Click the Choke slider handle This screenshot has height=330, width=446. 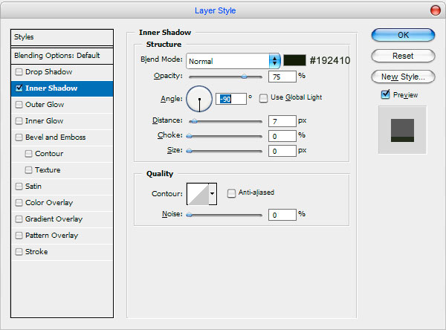189,136
